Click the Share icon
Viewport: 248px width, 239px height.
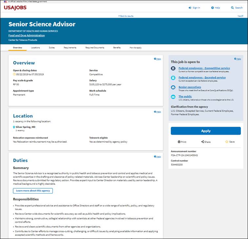click(x=202, y=142)
